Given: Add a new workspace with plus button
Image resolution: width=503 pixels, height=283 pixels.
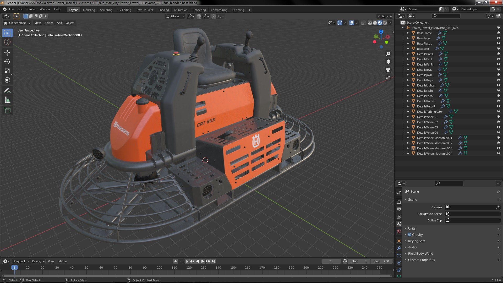Looking at the screenshot, I should point(249,10).
